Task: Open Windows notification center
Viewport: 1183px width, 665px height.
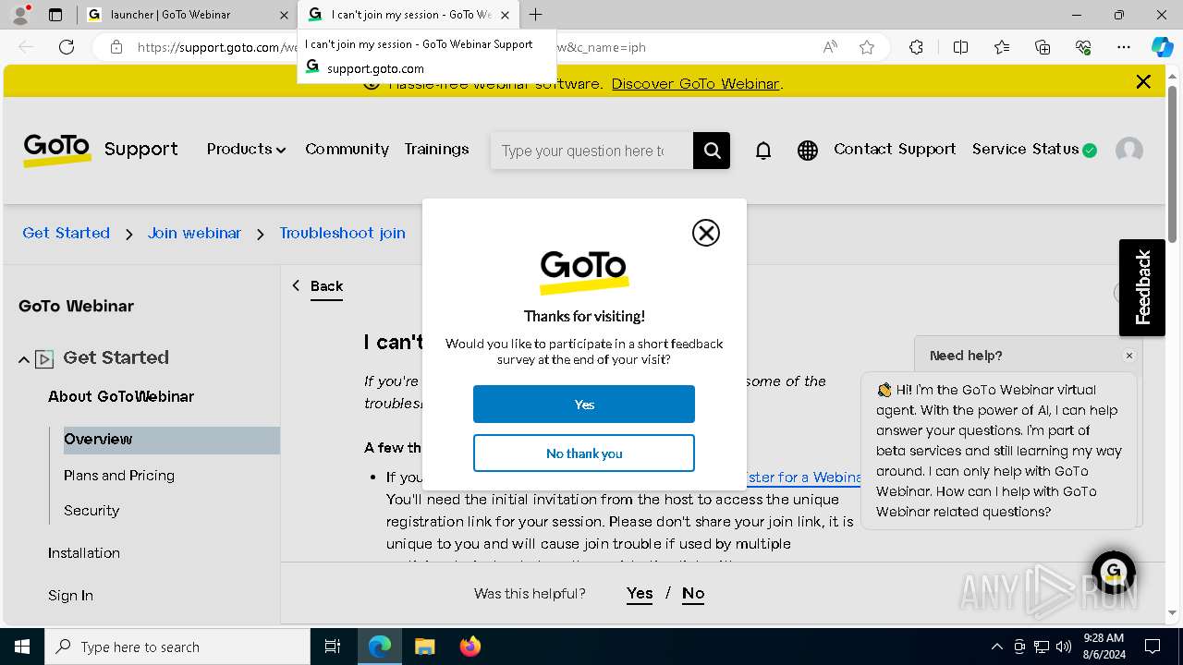Action: [1153, 647]
